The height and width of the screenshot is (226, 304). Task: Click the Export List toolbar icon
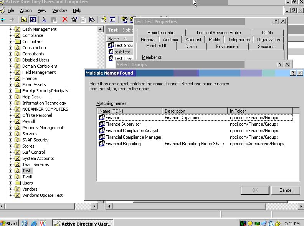[x=92, y=20]
